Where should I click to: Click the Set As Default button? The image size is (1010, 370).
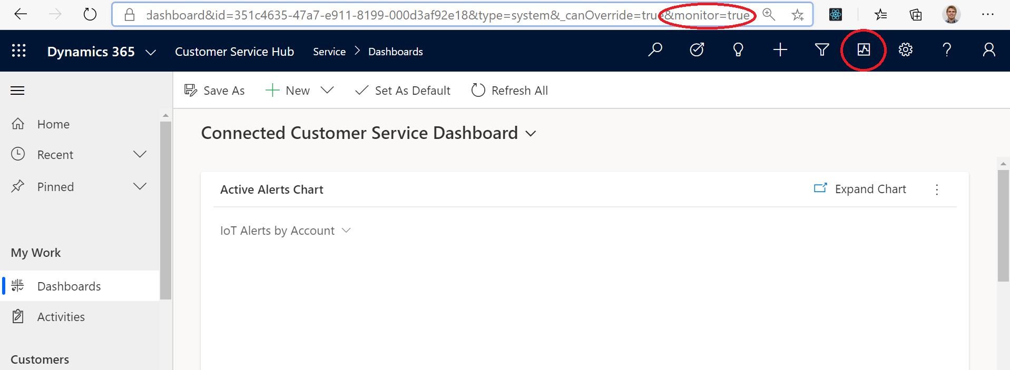click(x=403, y=91)
